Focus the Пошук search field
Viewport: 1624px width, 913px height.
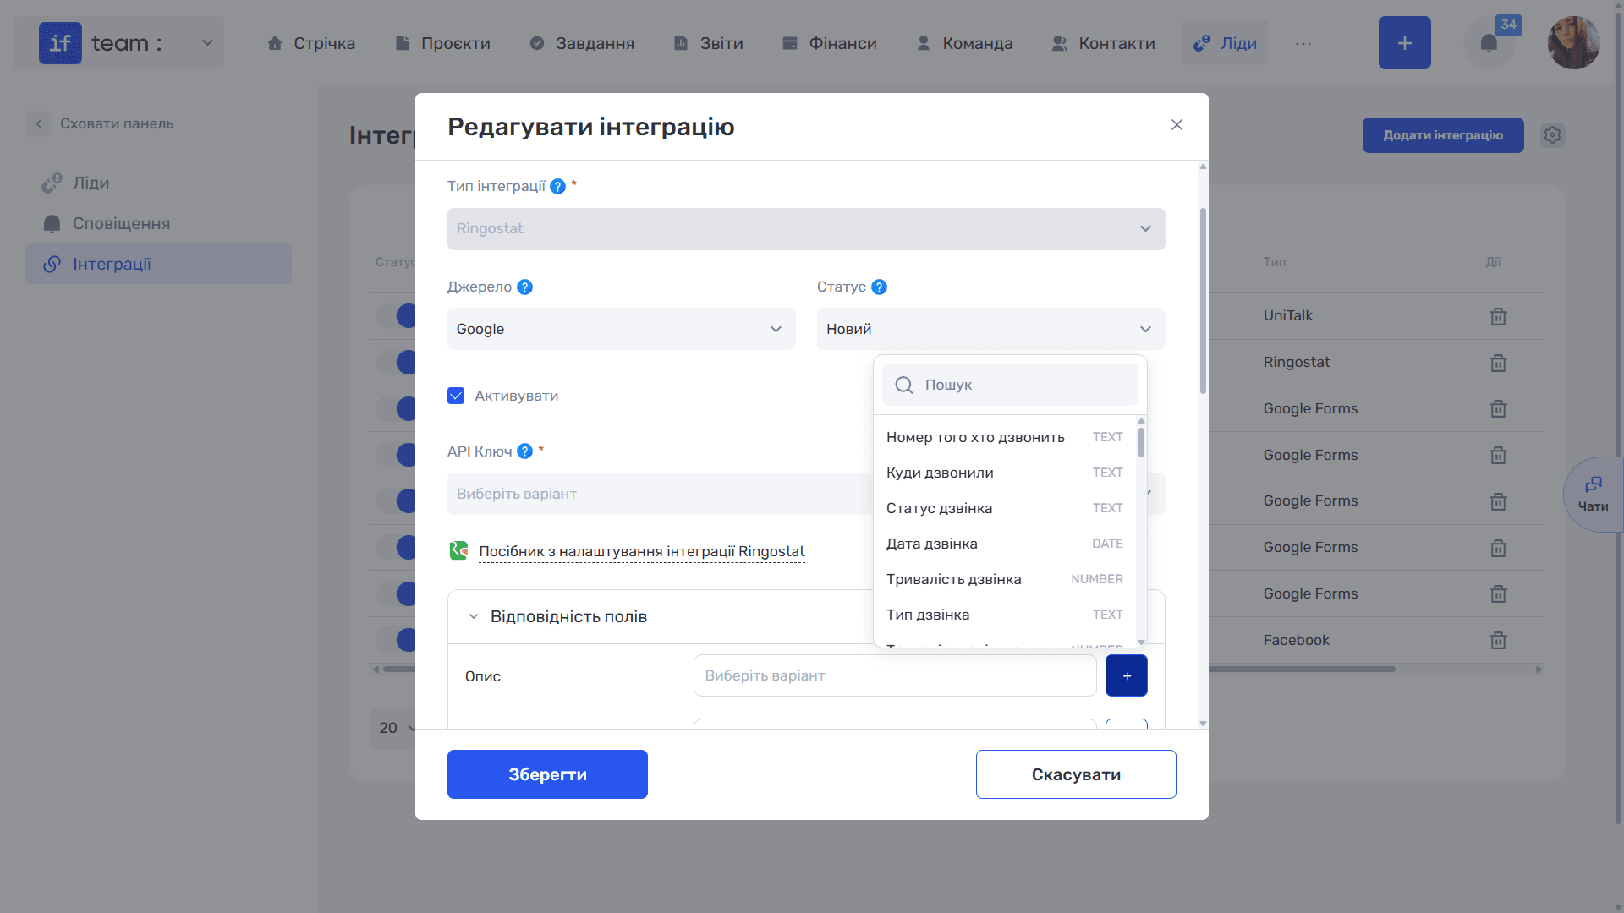point(1010,385)
